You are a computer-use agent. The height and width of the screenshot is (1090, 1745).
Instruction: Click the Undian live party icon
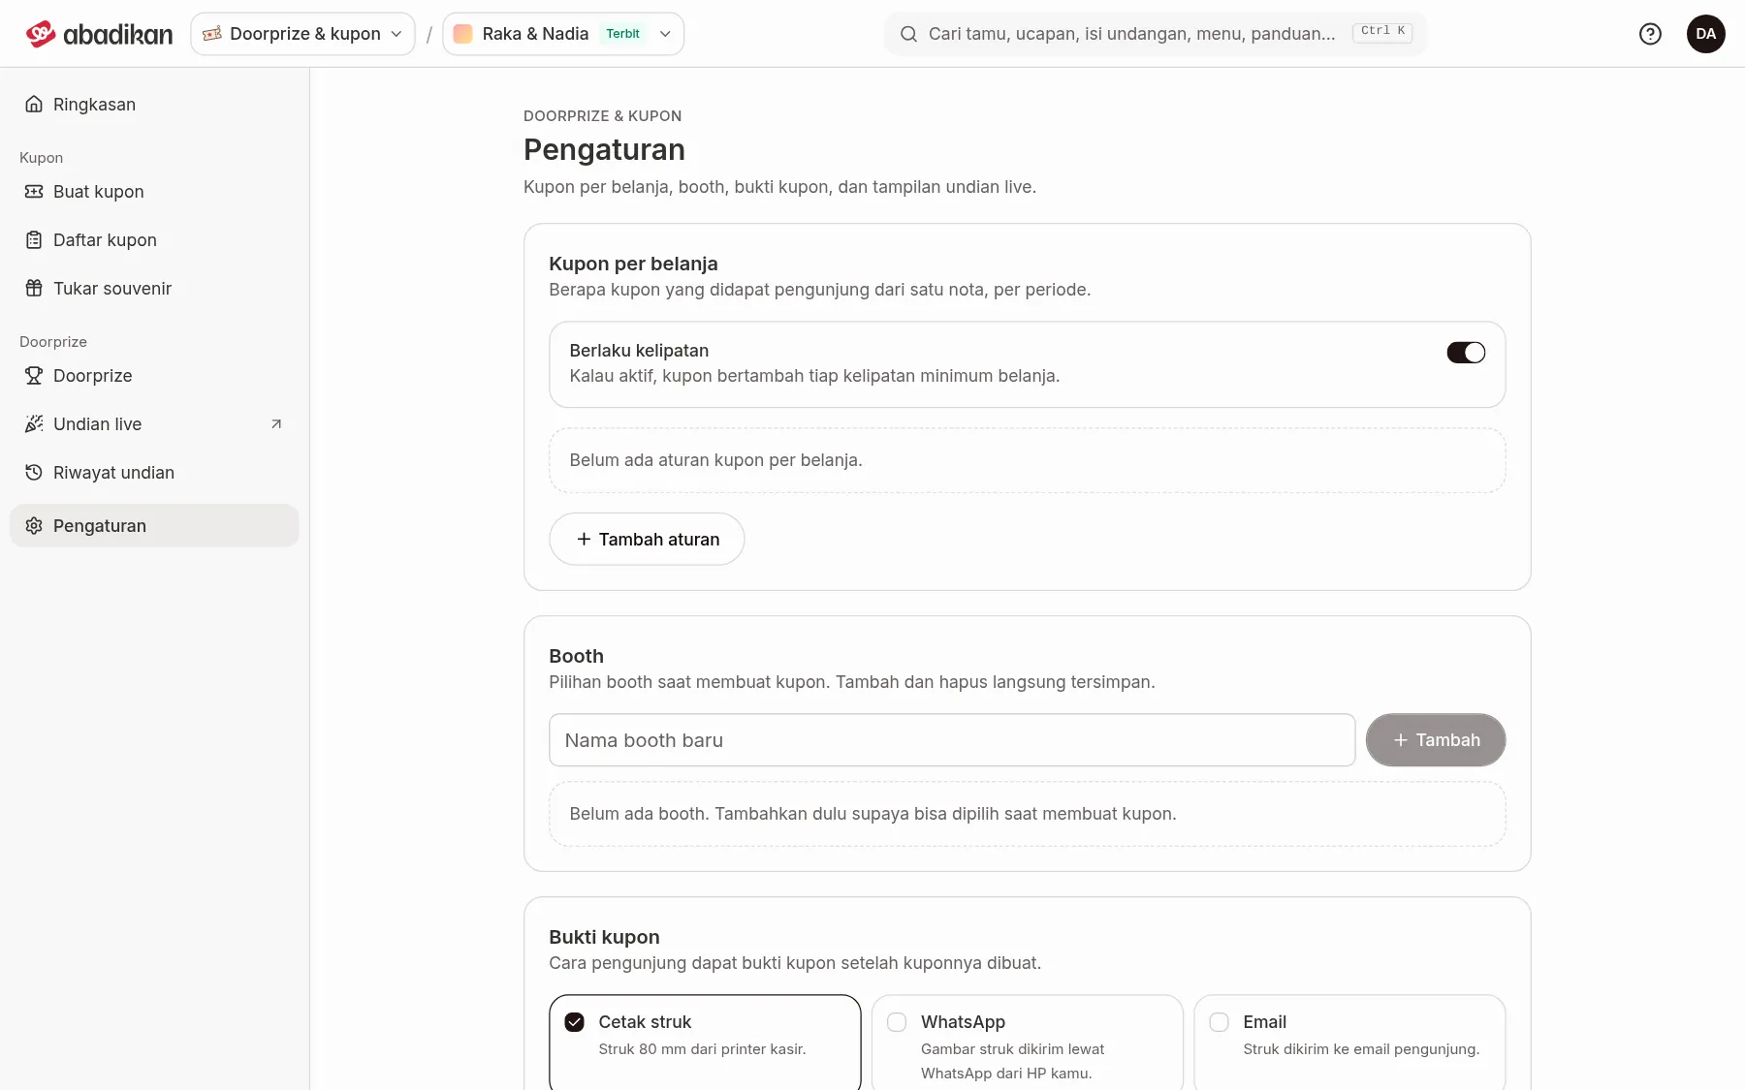34,424
